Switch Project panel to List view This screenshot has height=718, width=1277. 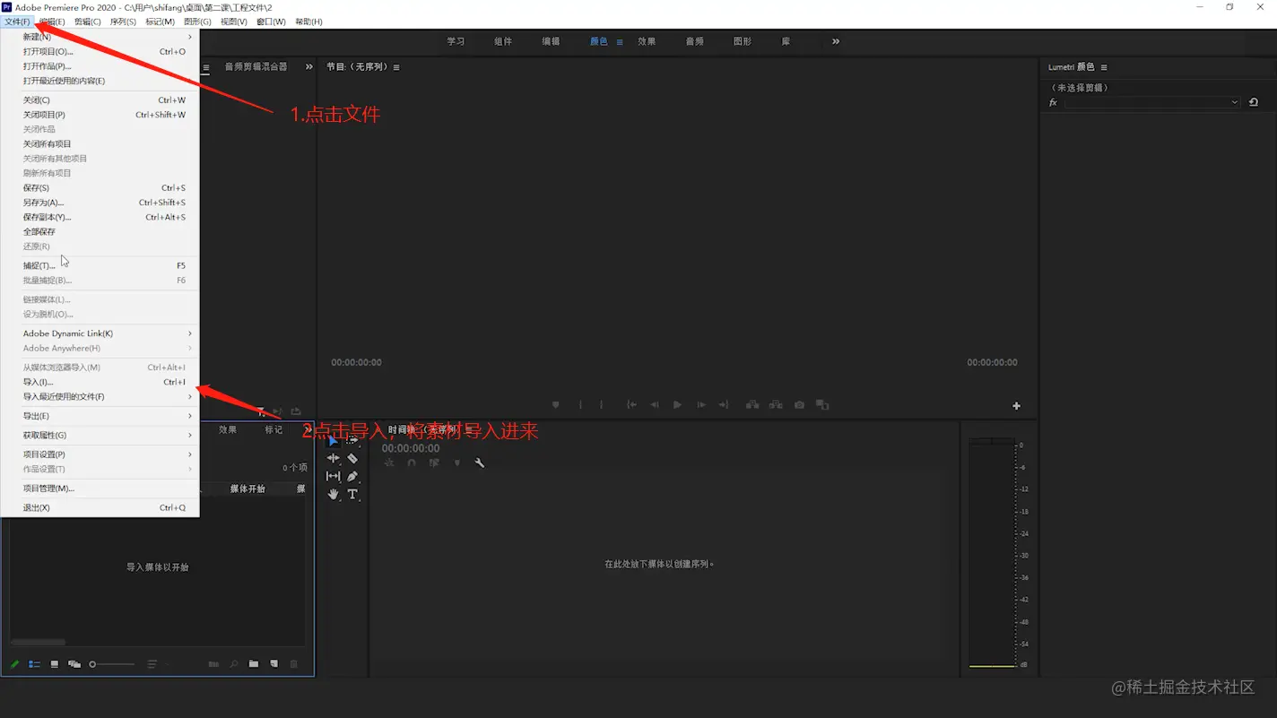34,664
